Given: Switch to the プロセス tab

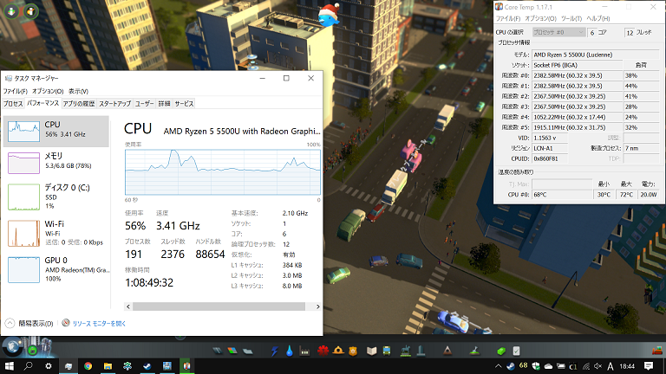Looking at the screenshot, I should [x=13, y=104].
